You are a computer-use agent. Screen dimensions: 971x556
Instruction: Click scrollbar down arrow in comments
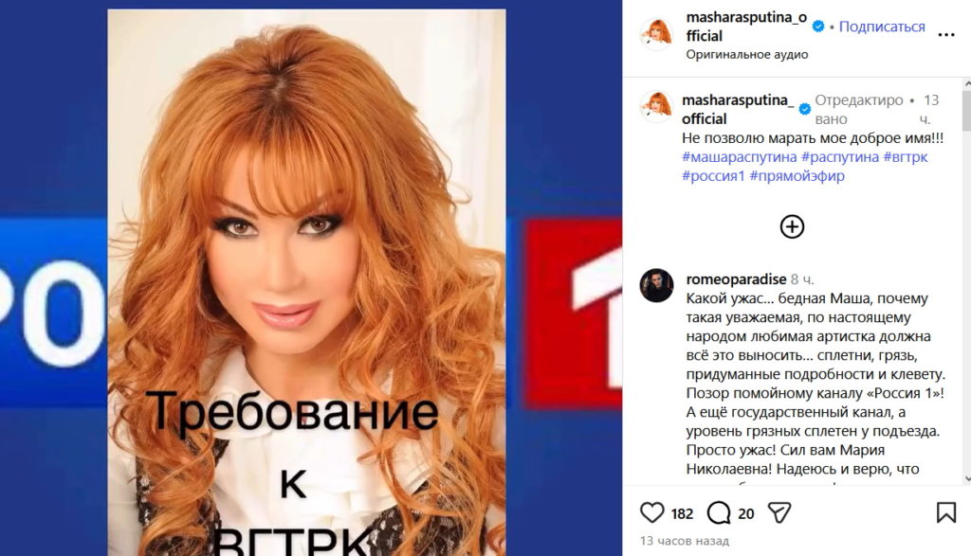click(x=966, y=478)
